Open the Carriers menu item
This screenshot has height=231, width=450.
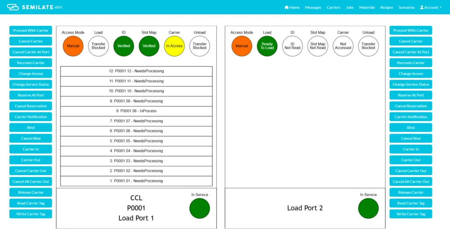tap(334, 7)
